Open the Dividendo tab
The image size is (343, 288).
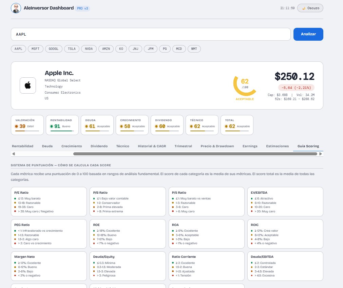99,146
